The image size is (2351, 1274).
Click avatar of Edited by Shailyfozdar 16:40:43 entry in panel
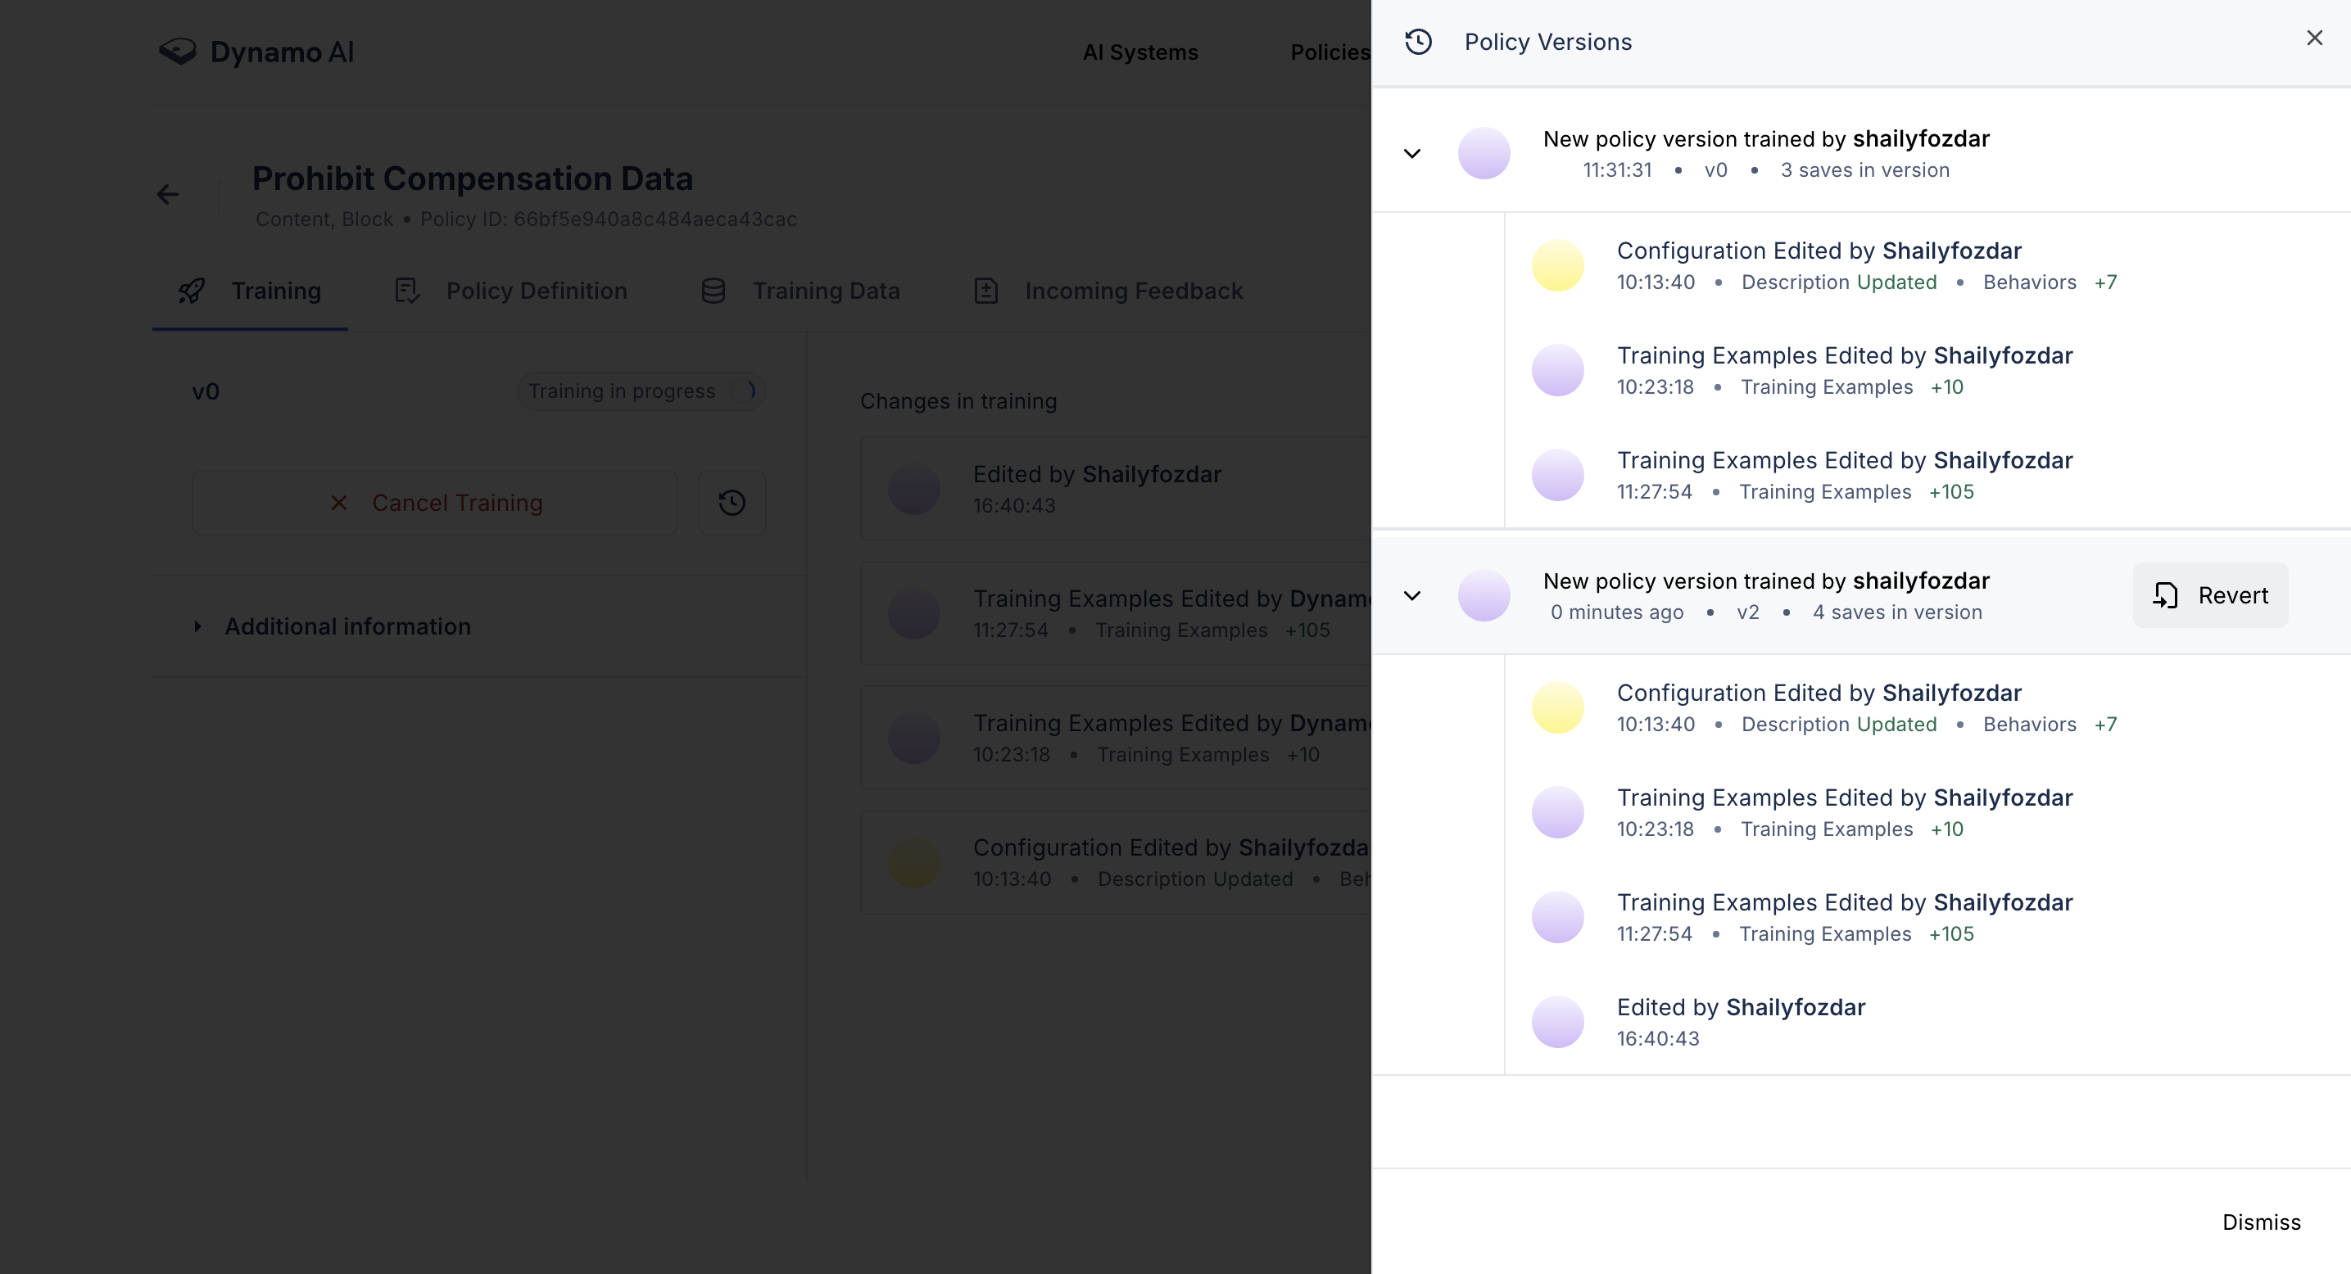[x=1558, y=1023]
